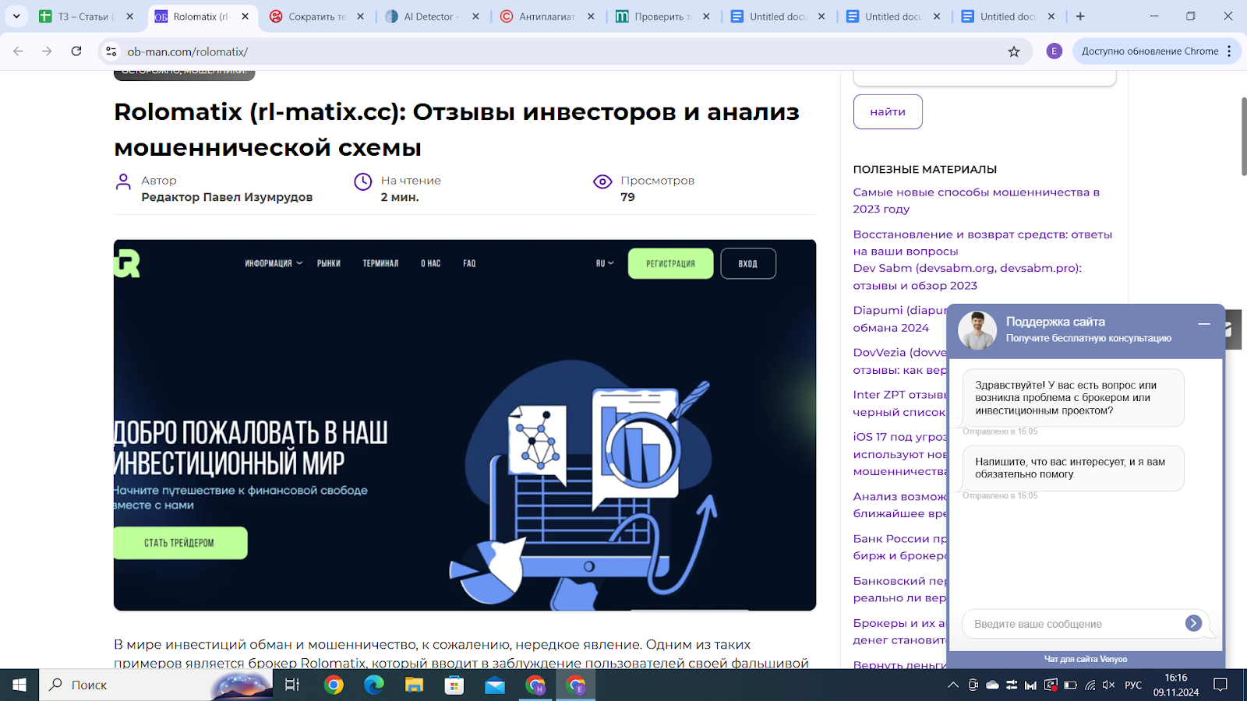Click the Chrome profile avatar icon
Viewport: 1247px width, 701px height.
(x=1054, y=51)
